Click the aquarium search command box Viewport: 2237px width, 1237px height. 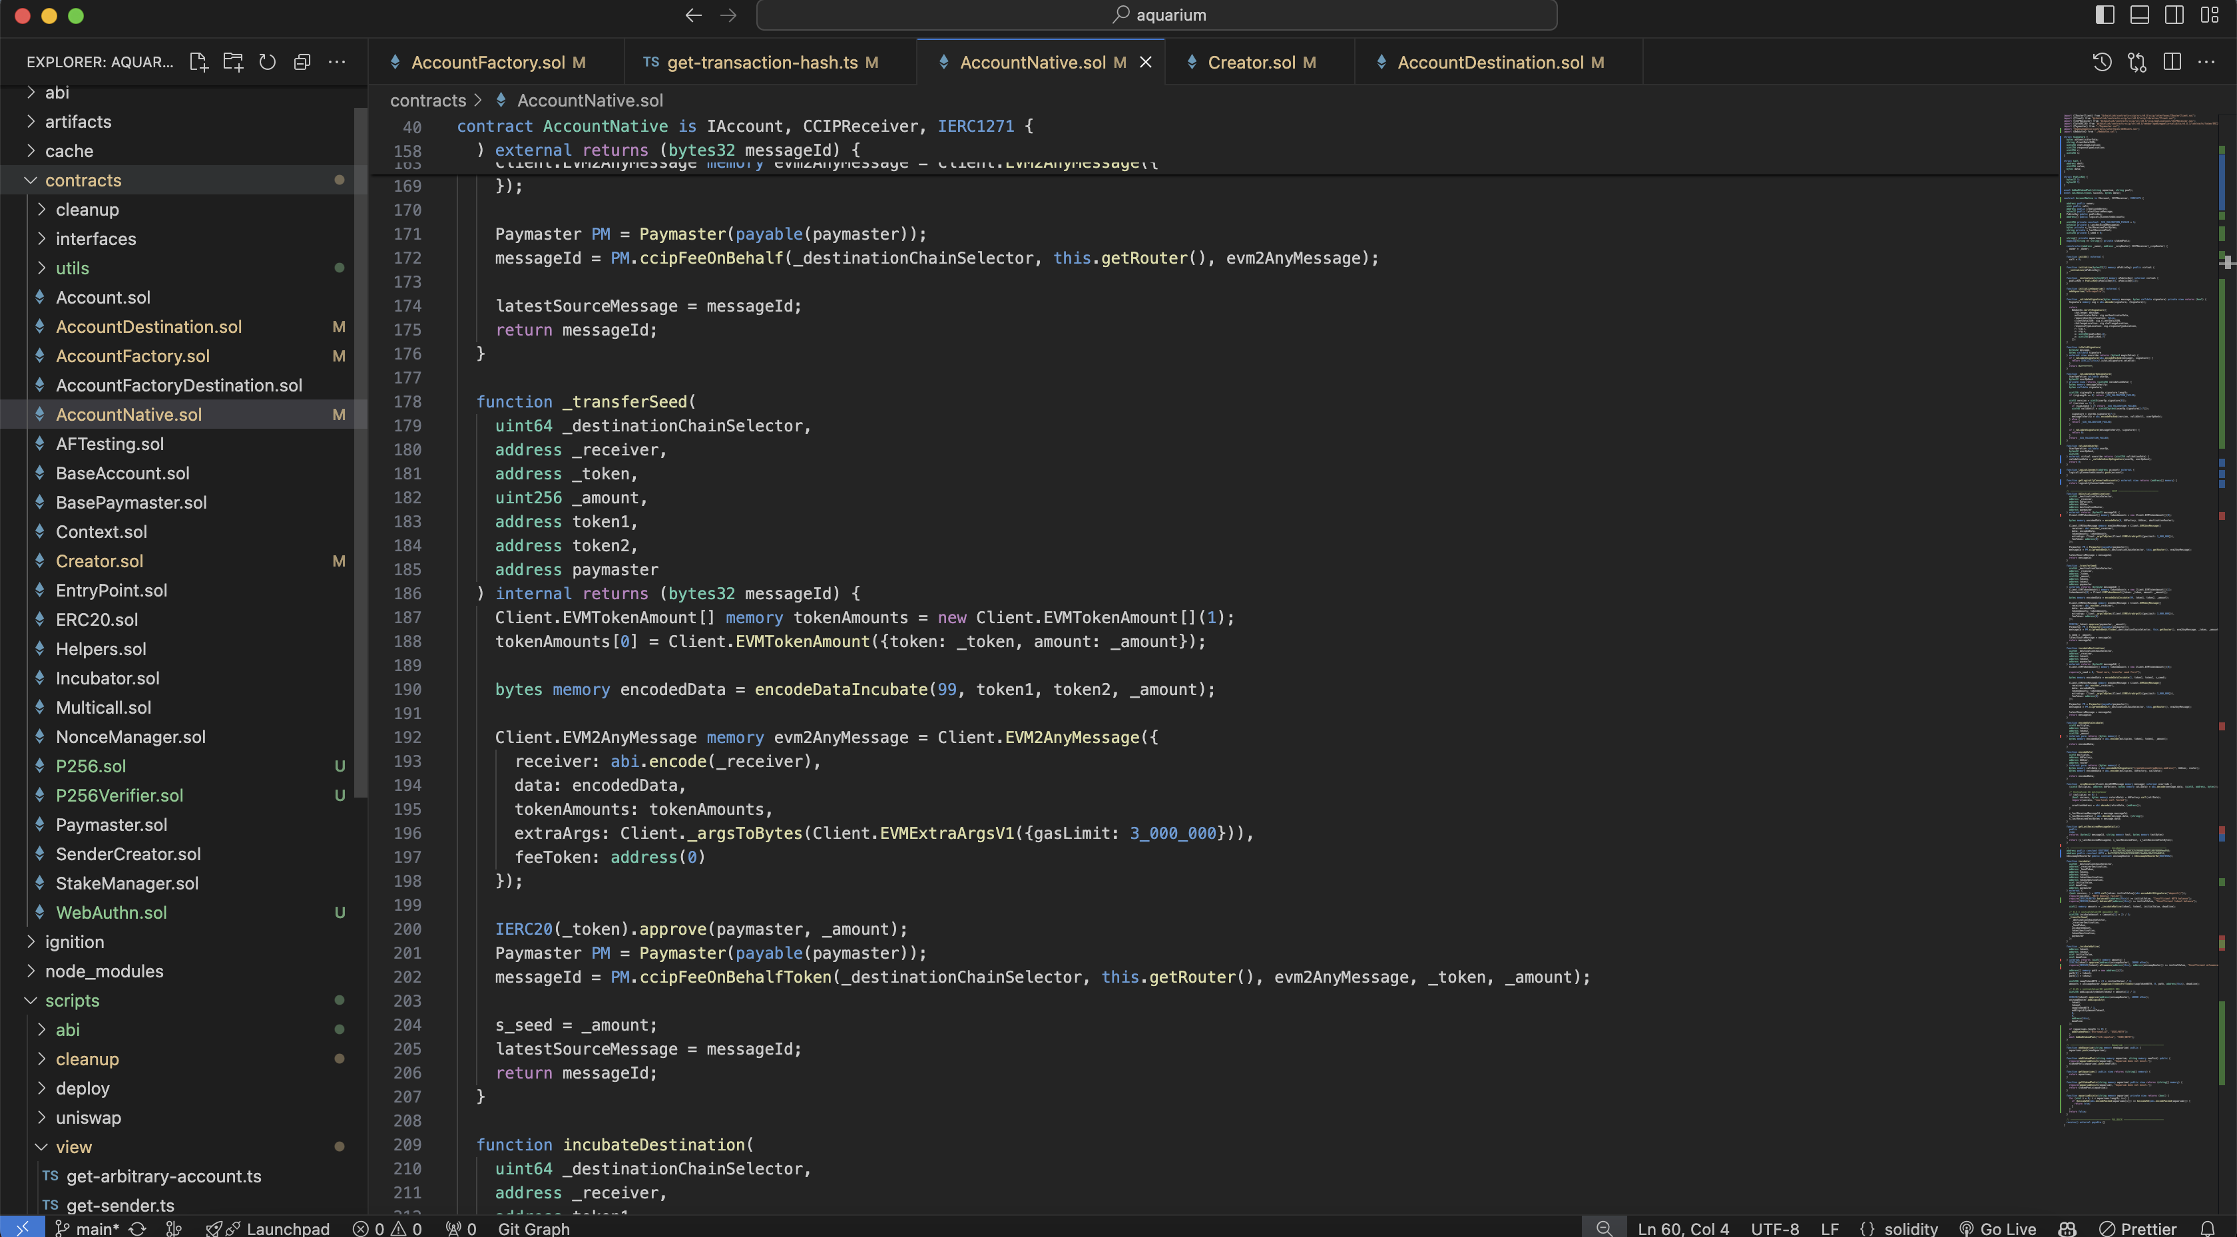[1156, 15]
